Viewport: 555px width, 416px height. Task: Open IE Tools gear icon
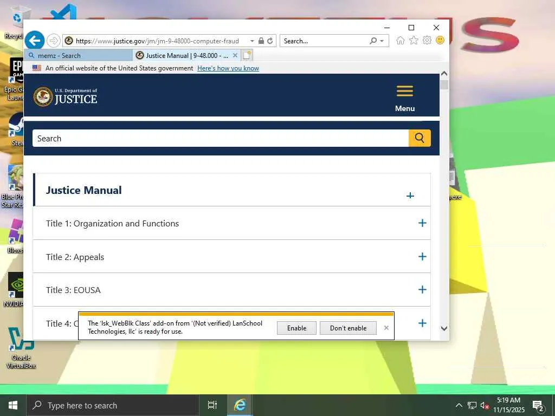click(x=427, y=40)
